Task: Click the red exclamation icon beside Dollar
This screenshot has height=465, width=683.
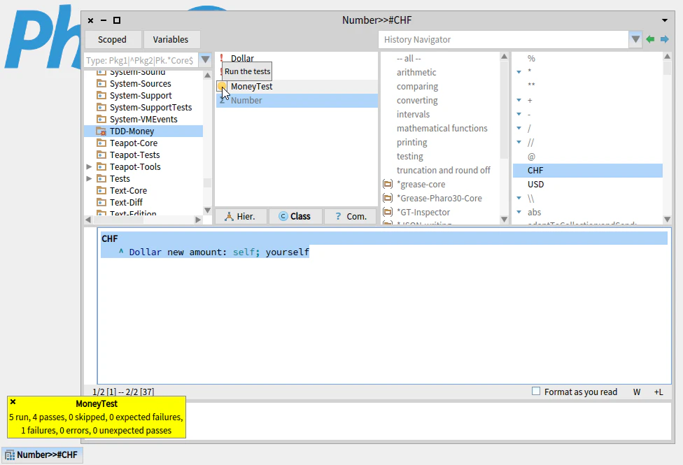Action: pyautogui.click(x=221, y=57)
